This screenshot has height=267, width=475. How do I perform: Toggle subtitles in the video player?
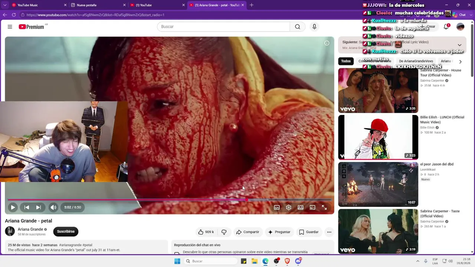click(x=277, y=208)
